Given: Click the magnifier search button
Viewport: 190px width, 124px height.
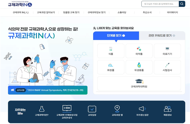Looking at the screenshot, I should point(182,4).
